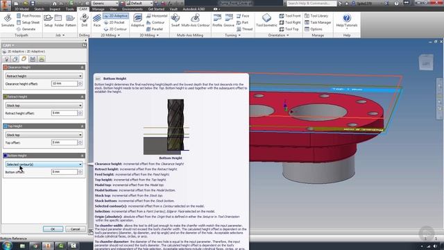The image size is (444, 250).
Task: Select the Multi-Axis Contour tool
Action: [196, 20]
